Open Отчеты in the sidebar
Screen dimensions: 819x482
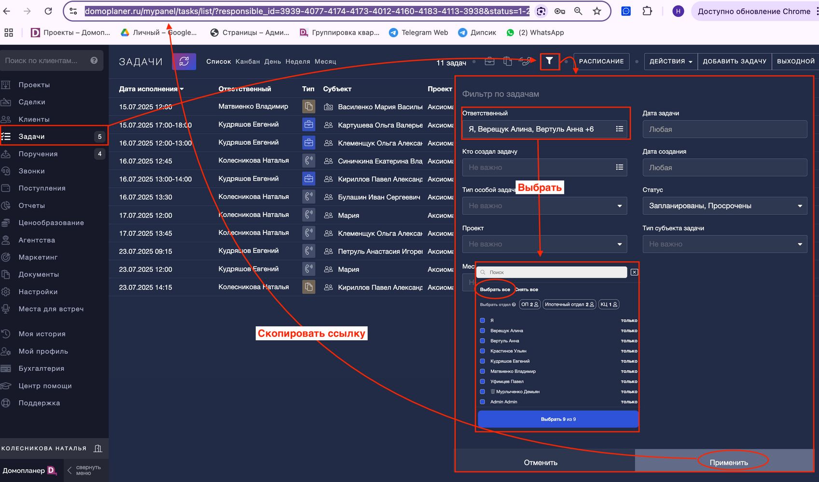tap(32, 206)
